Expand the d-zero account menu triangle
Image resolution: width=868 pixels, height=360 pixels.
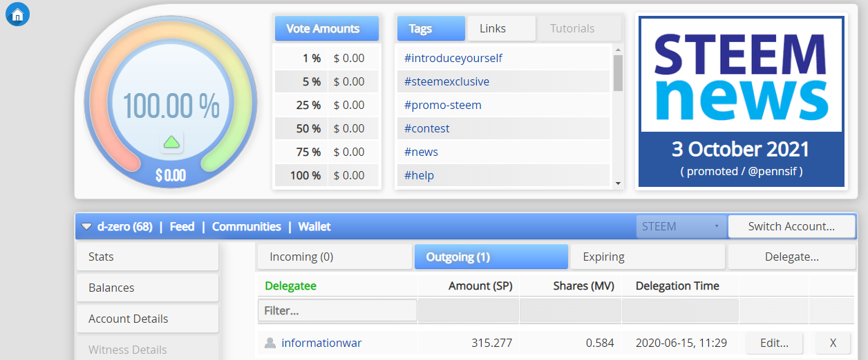pos(86,226)
